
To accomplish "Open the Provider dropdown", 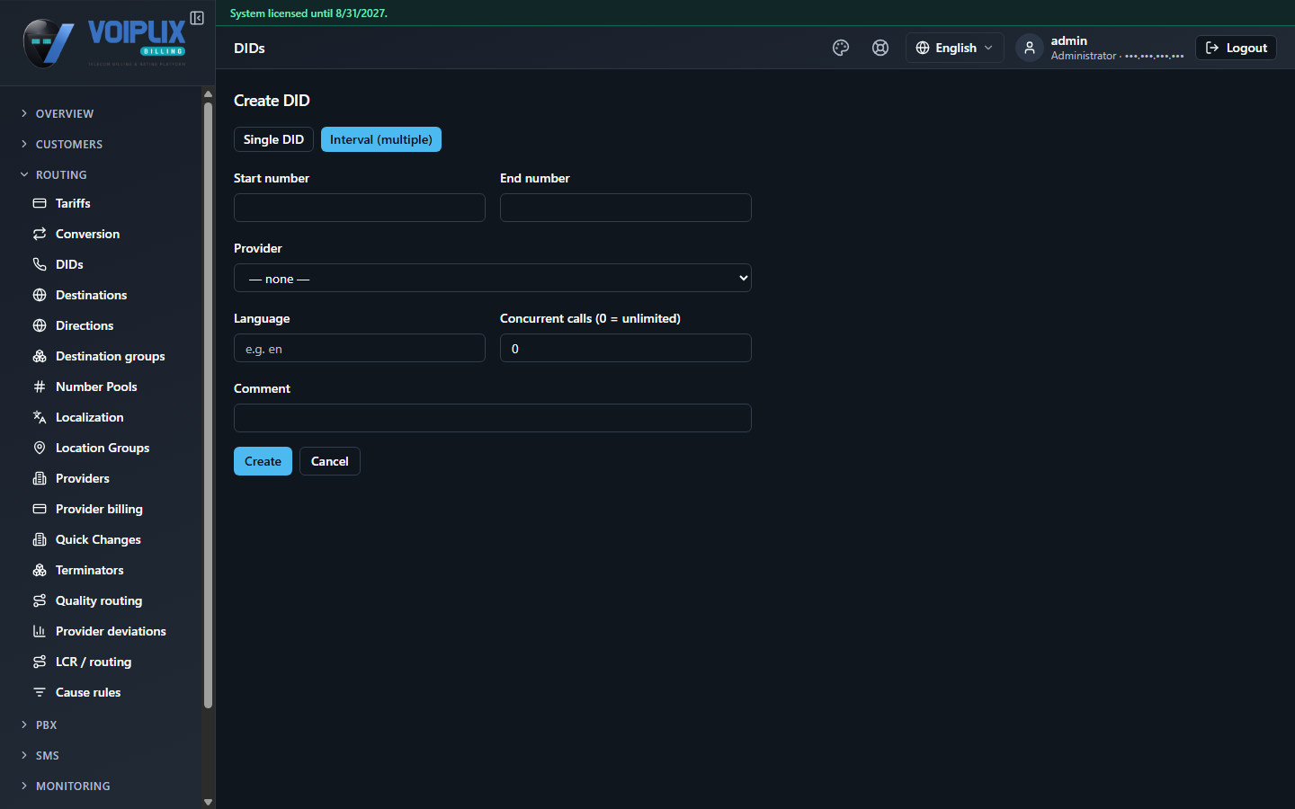I will pyautogui.click(x=493, y=278).
